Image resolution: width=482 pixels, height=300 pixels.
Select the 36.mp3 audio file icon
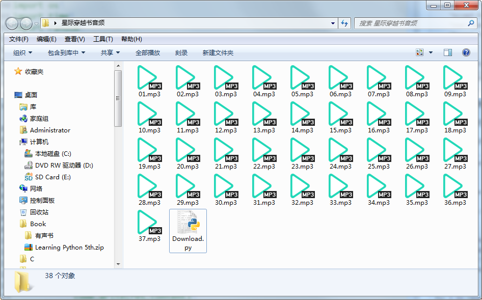455,186
